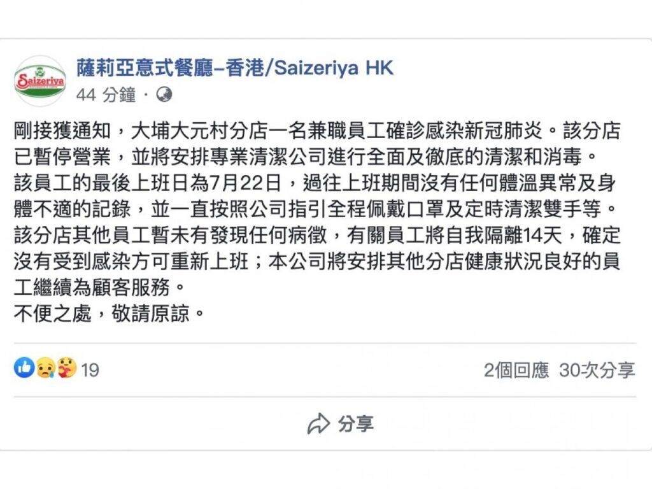This screenshot has height=489, width=652.
Task: Open the 2個回應 comments link
Action: coord(516,370)
